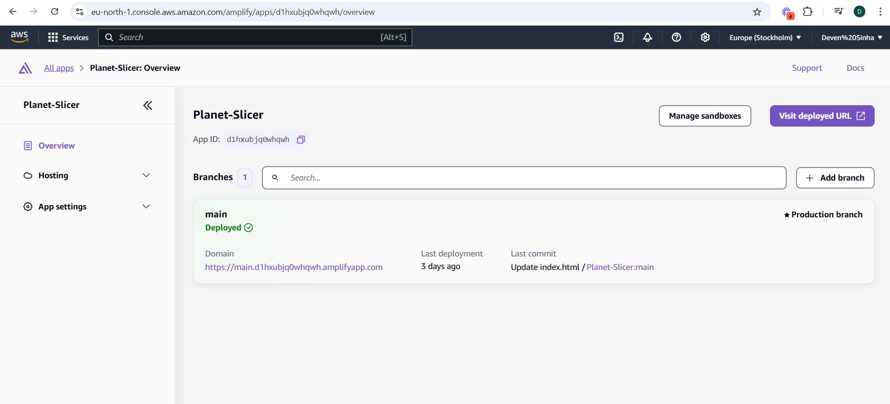Screen dimensions: 890x404
Task: Click the Branches count badge 1
Action: (x=245, y=177)
